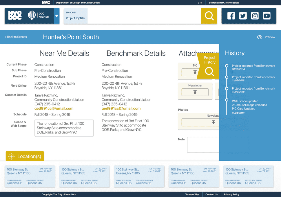The image size is (281, 197).
Task: Toggle the Preview eye icon
Action: click(x=260, y=37)
